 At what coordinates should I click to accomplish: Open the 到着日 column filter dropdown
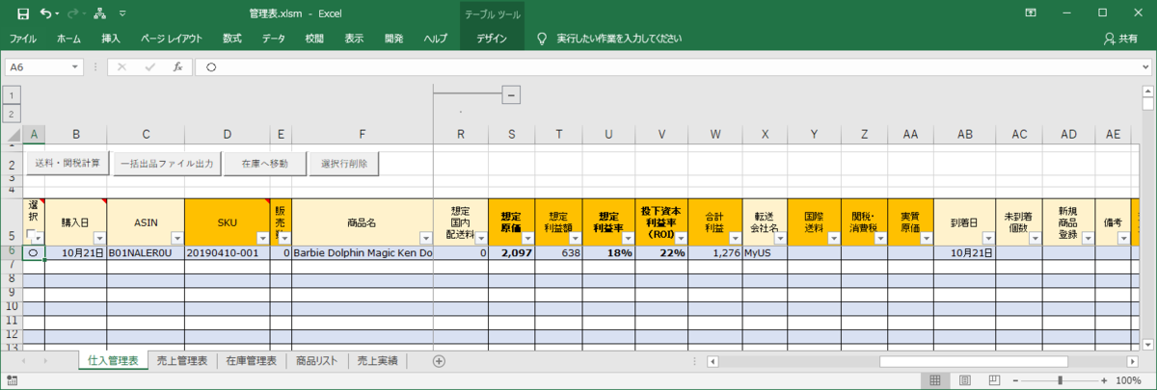click(x=987, y=238)
